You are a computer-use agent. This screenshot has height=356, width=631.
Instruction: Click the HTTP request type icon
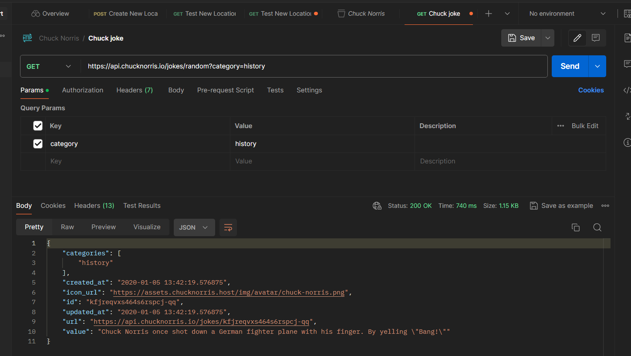point(27,38)
